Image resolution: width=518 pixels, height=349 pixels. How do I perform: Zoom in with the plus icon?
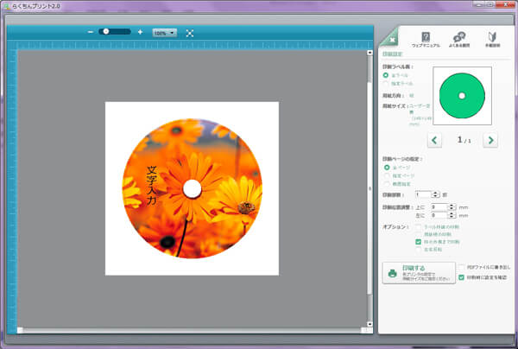(x=140, y=32)
